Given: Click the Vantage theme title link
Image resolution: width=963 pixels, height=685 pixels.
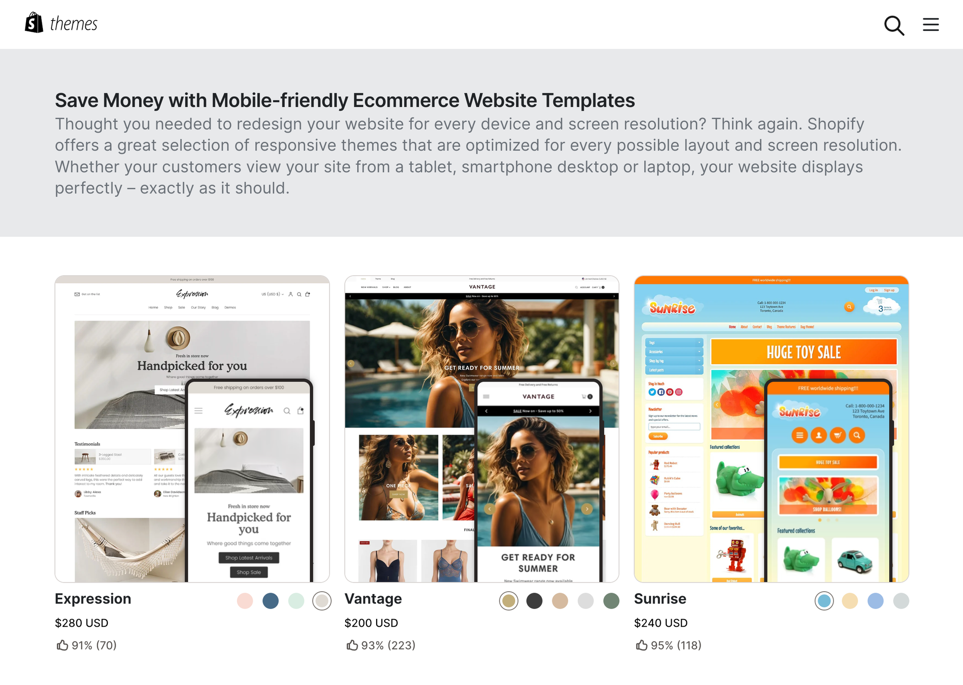Looking at the screenshot, I should [372, 599].
